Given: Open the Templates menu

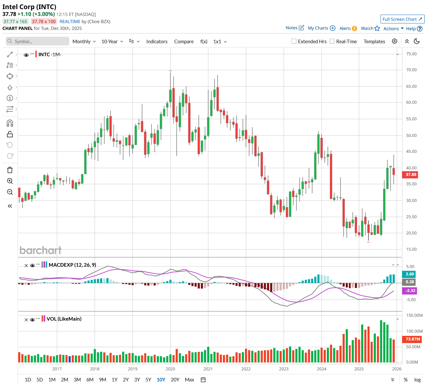Looking at the screenshot, I should pyautogui.click(x=374, y=41).
